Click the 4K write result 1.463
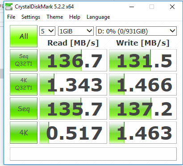 coord(143,133)
